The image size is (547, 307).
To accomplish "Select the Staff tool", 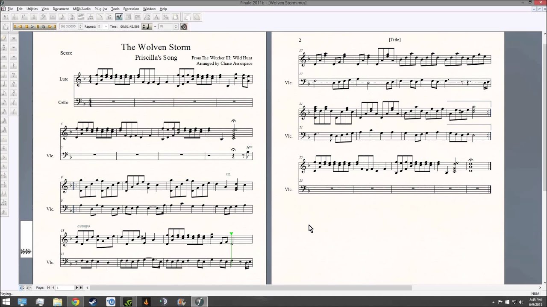I will (15, 17).
